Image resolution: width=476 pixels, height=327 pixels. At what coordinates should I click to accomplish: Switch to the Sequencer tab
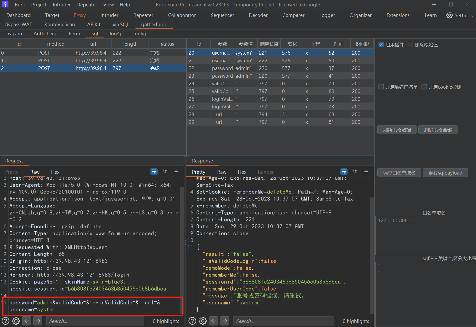click(x=222, y=15)
